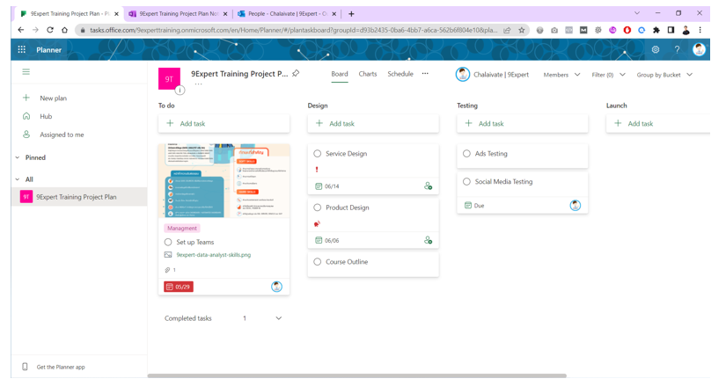The width and height of the screenshot is (726, 386).
Task: Pin the plan with pushpin icon
Action: 296,73
